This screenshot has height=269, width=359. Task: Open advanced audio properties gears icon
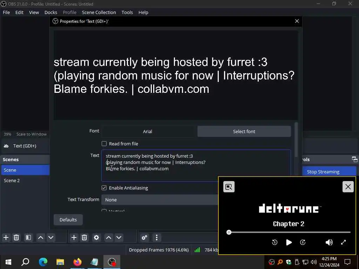144,237
